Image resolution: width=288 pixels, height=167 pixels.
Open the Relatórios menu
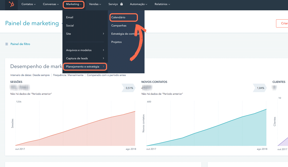pos(162,4)
